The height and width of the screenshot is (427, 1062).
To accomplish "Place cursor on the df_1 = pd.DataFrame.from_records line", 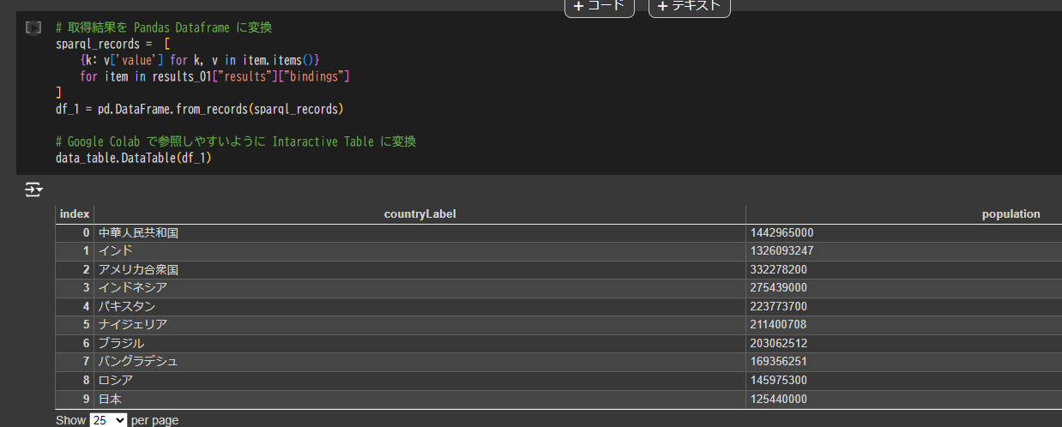I will [x=199, y=109].
